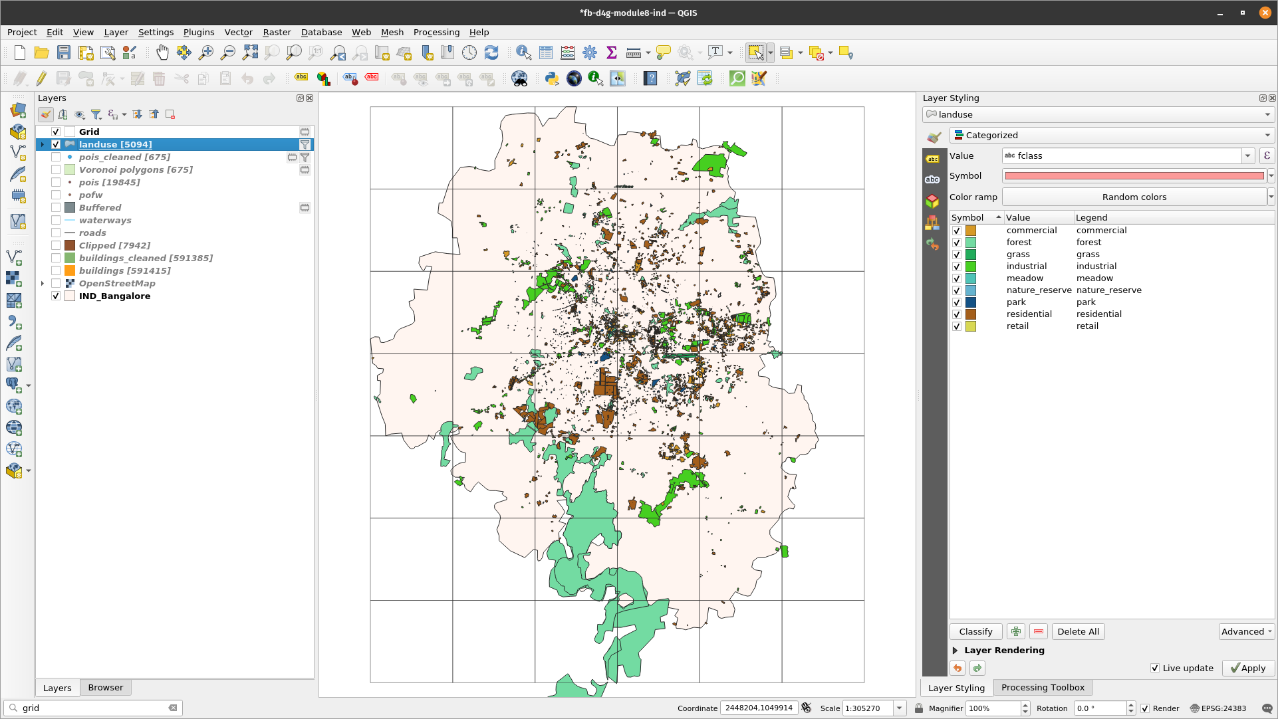The height and width of the screenshot is (719, 1278).
Task: Expand the Buffered layer group
Action: tap(42, 207)
